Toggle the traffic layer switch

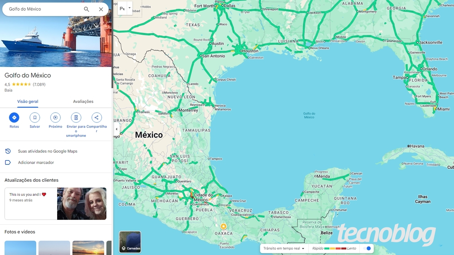(367, 249)
